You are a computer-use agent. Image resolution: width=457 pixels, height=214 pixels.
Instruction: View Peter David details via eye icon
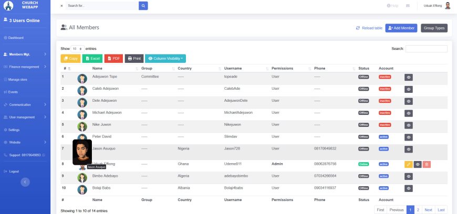click(x=409, y=137)
